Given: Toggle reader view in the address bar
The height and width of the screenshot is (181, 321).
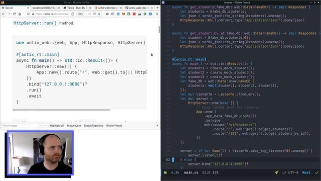Looking at the screenshot, I should [73, 14].
